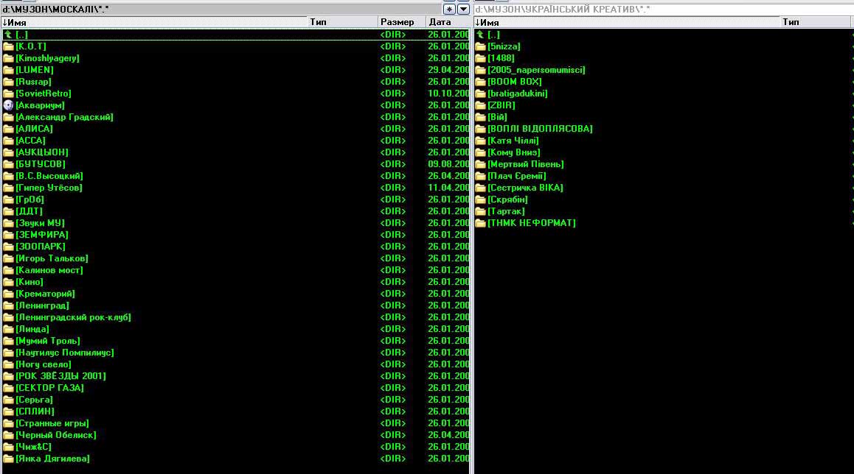Select the [Плач Єремії] folder name

(x=517, y=176)
